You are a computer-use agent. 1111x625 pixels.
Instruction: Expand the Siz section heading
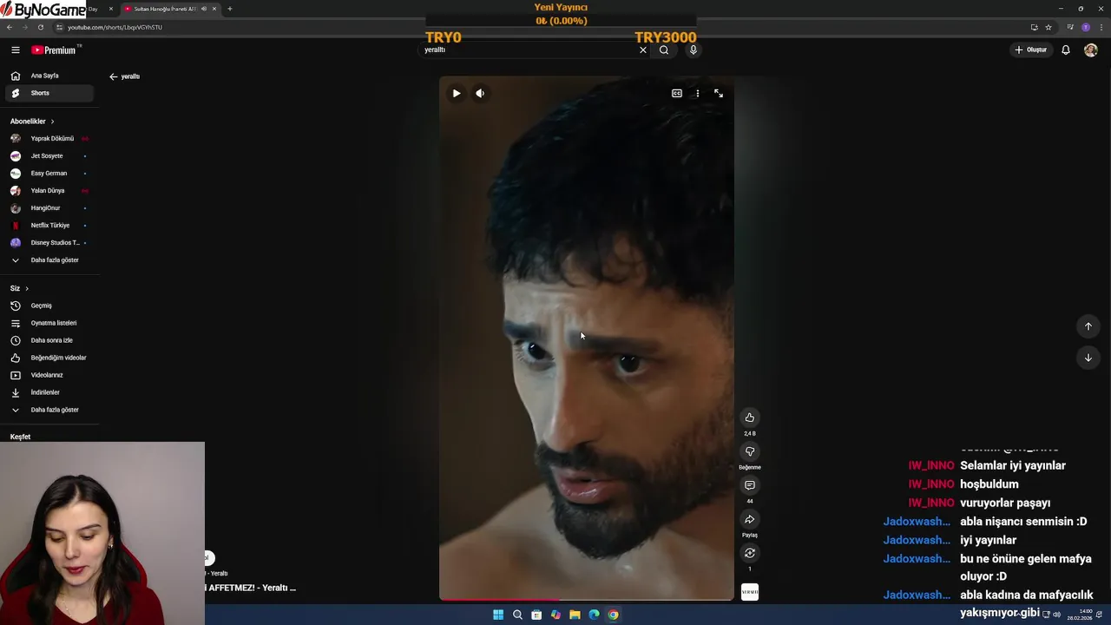coord(19,288)
